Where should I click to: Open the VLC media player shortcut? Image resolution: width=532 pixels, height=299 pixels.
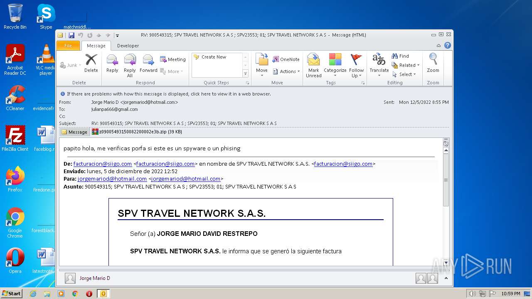(46, 60)
